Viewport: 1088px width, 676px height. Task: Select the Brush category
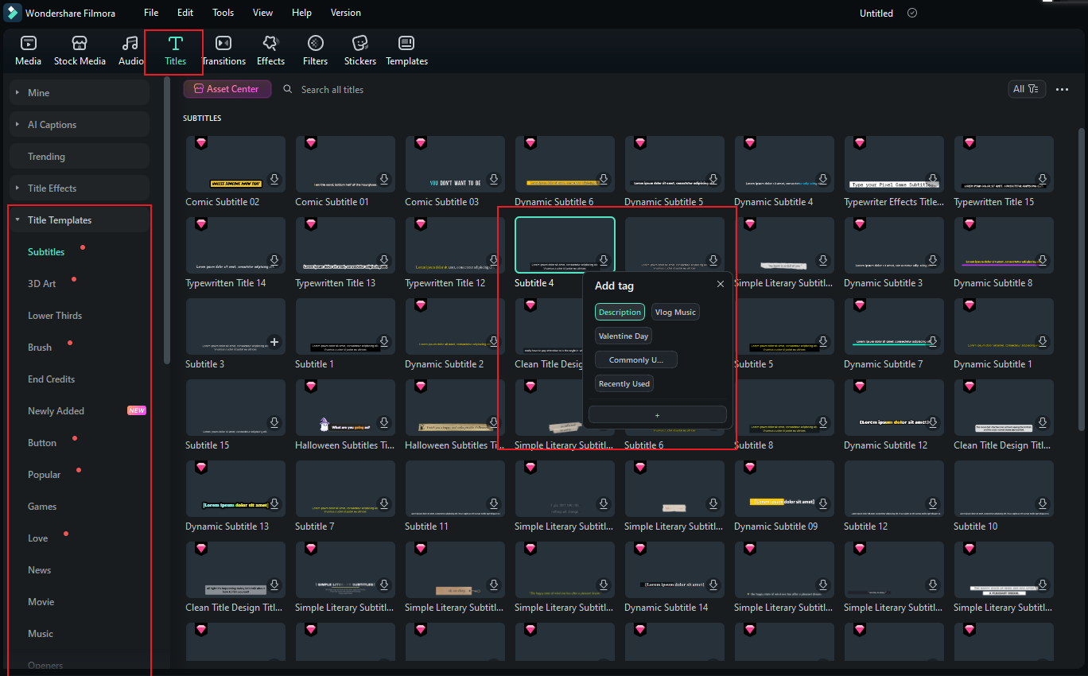40,347
